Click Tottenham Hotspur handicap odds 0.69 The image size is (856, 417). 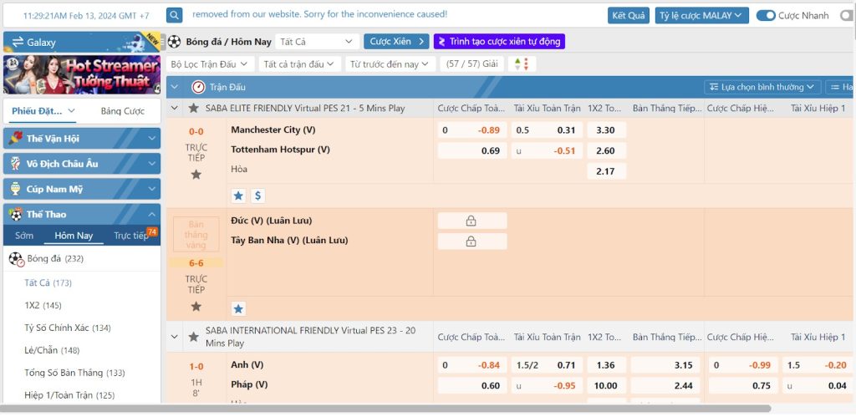pos(472,150)
